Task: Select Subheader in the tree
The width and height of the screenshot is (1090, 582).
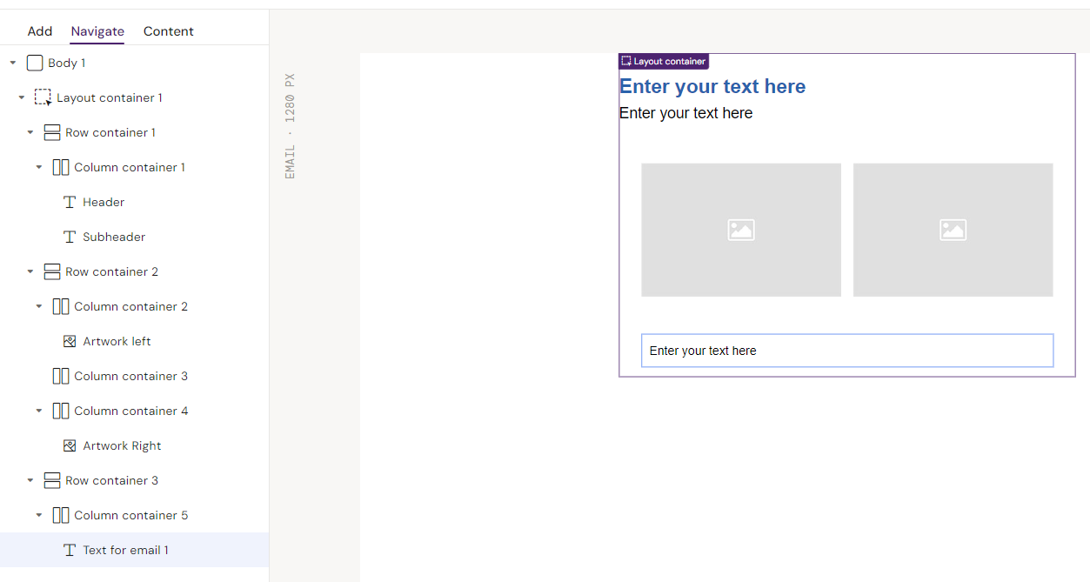Action: 114,237
